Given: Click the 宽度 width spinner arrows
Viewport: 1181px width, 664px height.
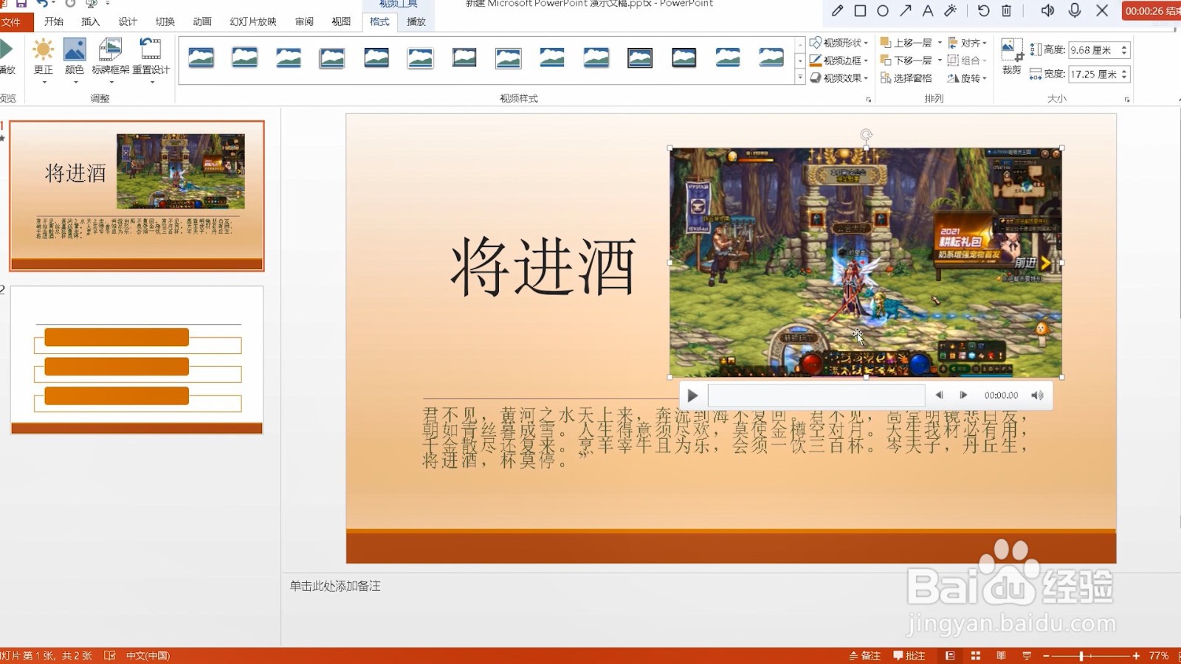Looking at the screenshot, I should point(1124,75).
